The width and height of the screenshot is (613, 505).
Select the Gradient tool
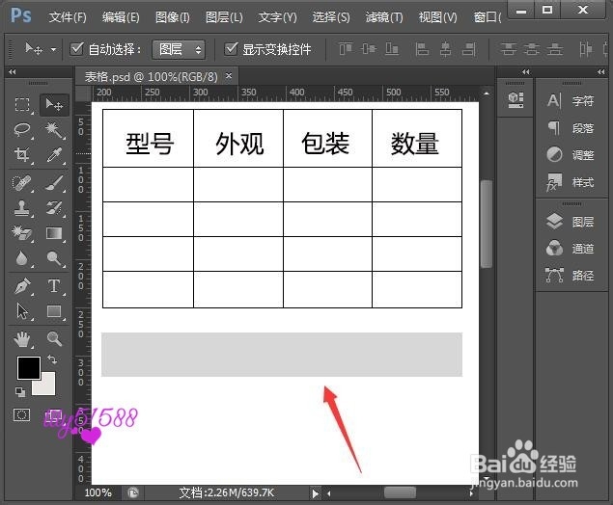pos(54,233)
